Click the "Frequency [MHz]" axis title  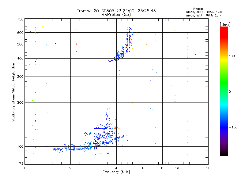pos(116,172)
